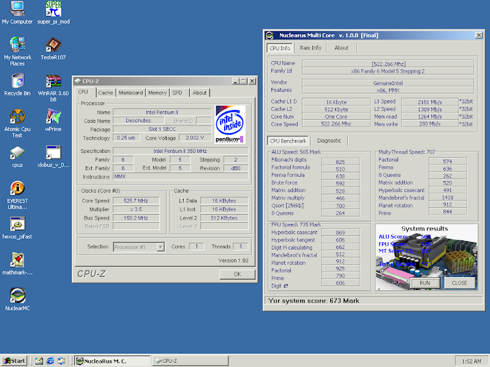
Task: Click the CPU-Z title bar icon
Action: 78,81
